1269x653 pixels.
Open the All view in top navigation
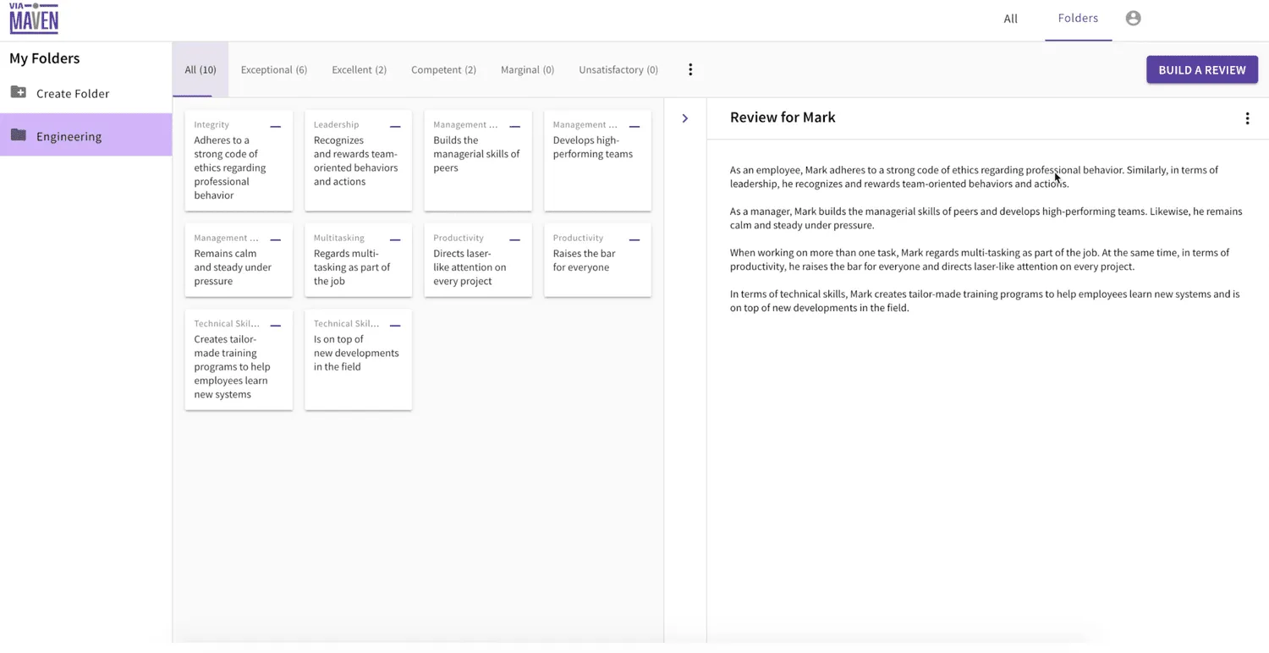click(1010, 18)
